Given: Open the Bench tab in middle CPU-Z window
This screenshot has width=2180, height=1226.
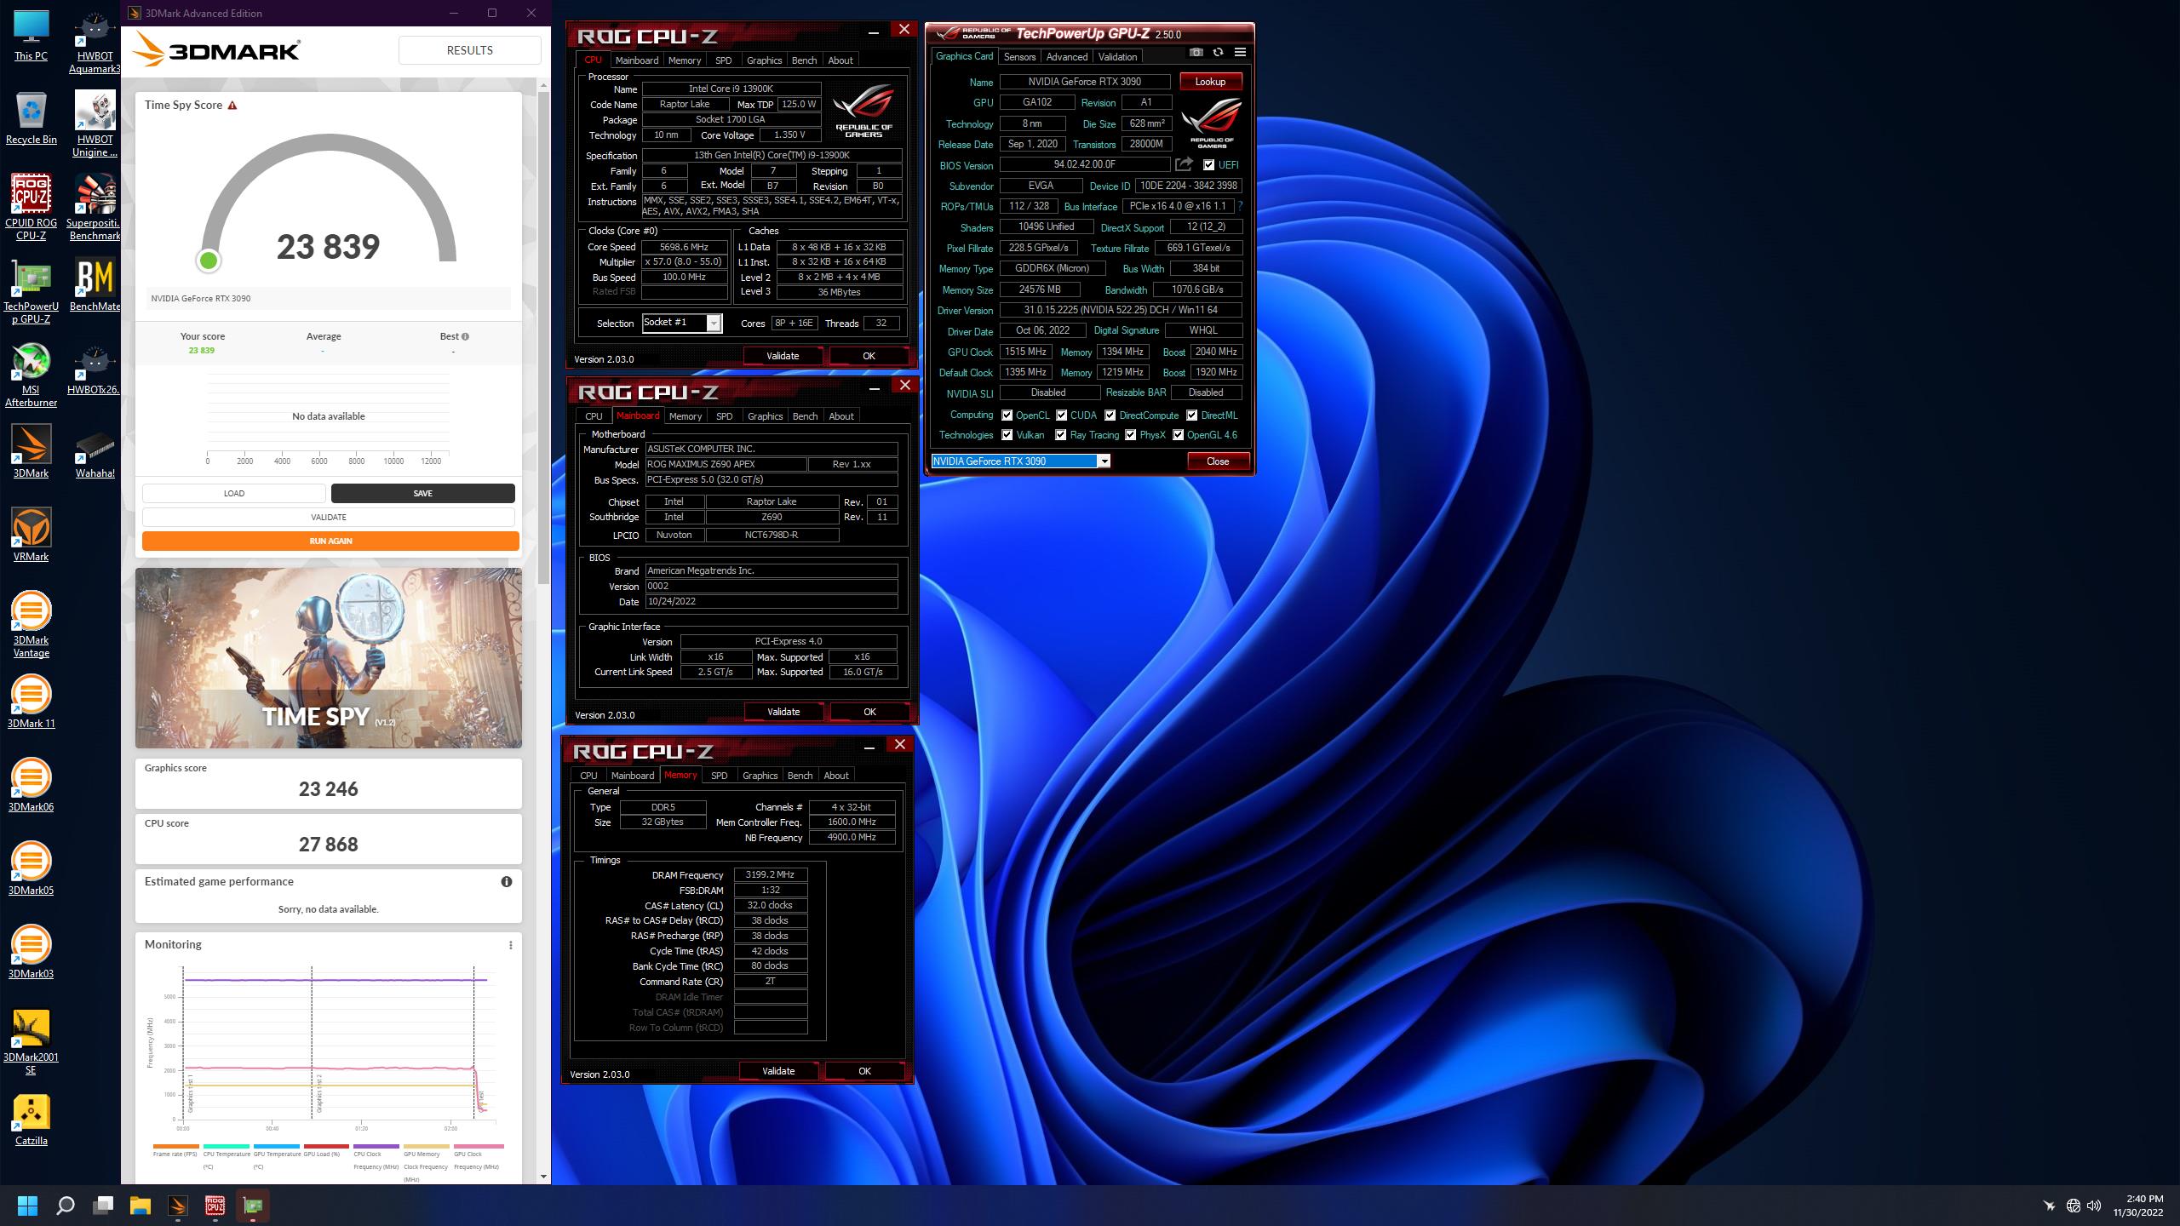Looking at the screenshot, I should coord(805,416).
